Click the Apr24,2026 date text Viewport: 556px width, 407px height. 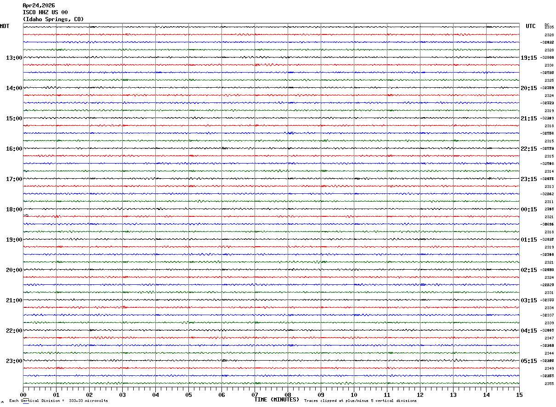[x=39, y=6]
